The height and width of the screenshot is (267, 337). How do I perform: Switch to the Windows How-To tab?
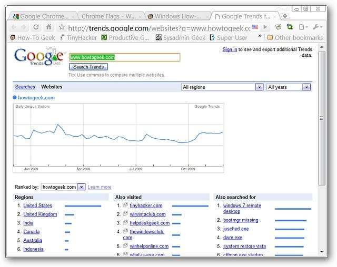[176, 16]
